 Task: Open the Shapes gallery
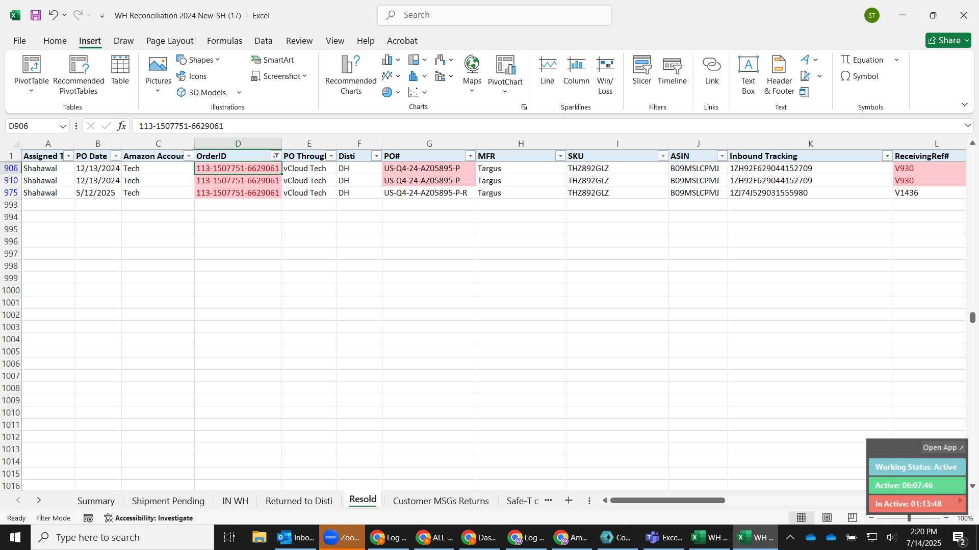click(x=198, y=60)
